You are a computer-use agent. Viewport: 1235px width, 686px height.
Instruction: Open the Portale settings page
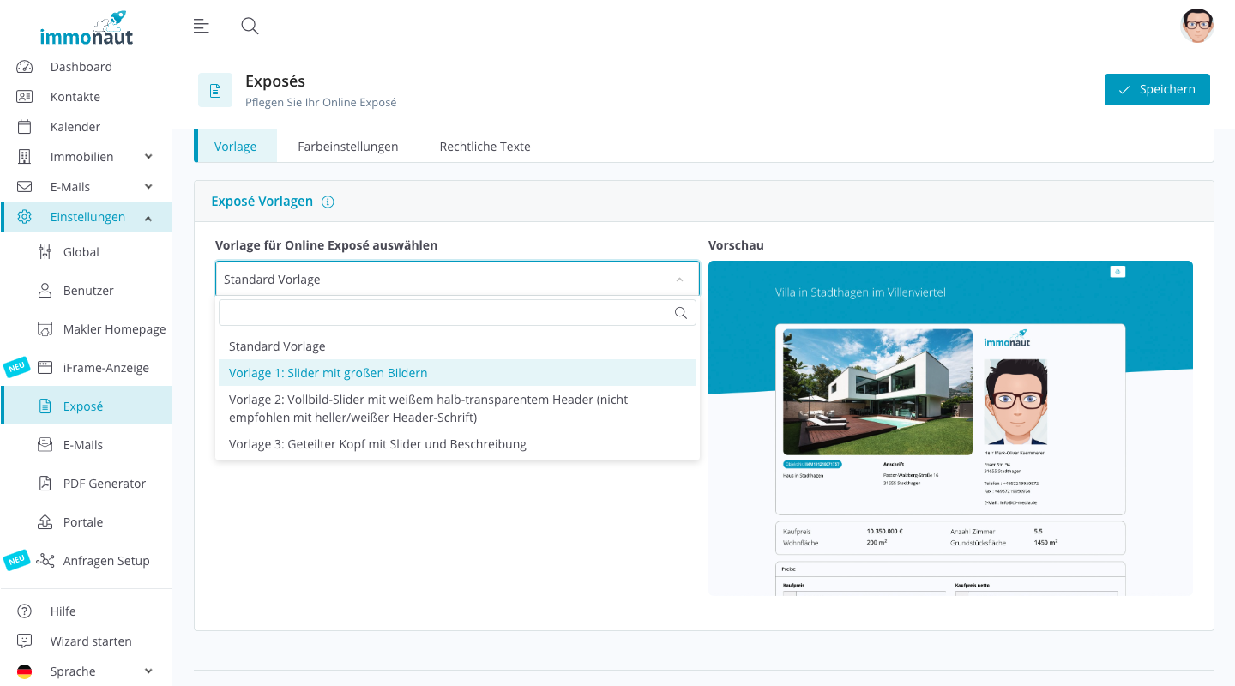(82, 522)
